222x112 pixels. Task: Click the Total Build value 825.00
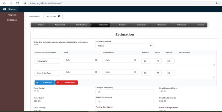click(37, 101)
